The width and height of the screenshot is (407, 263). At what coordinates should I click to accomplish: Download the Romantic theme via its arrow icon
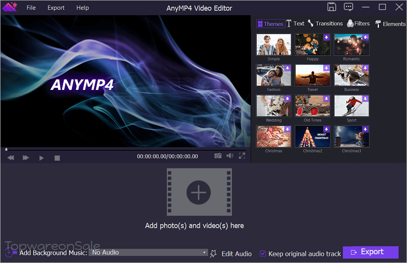click(365, 37)
